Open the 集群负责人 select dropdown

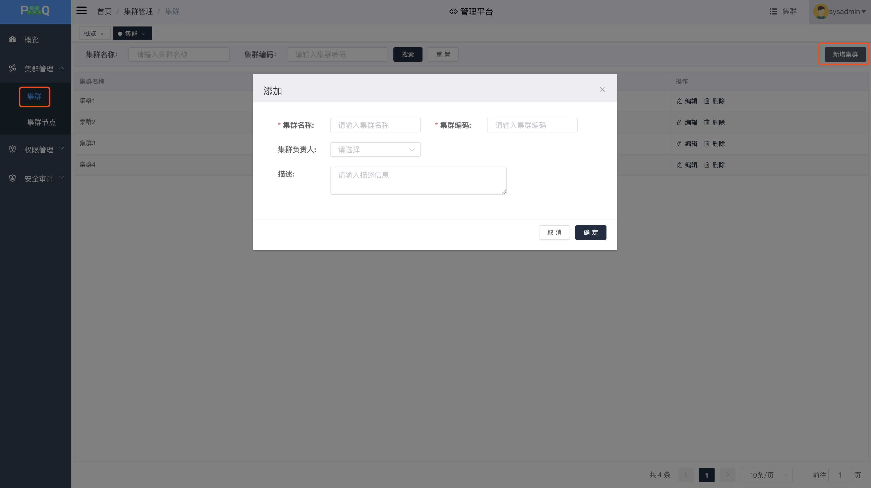375,150
